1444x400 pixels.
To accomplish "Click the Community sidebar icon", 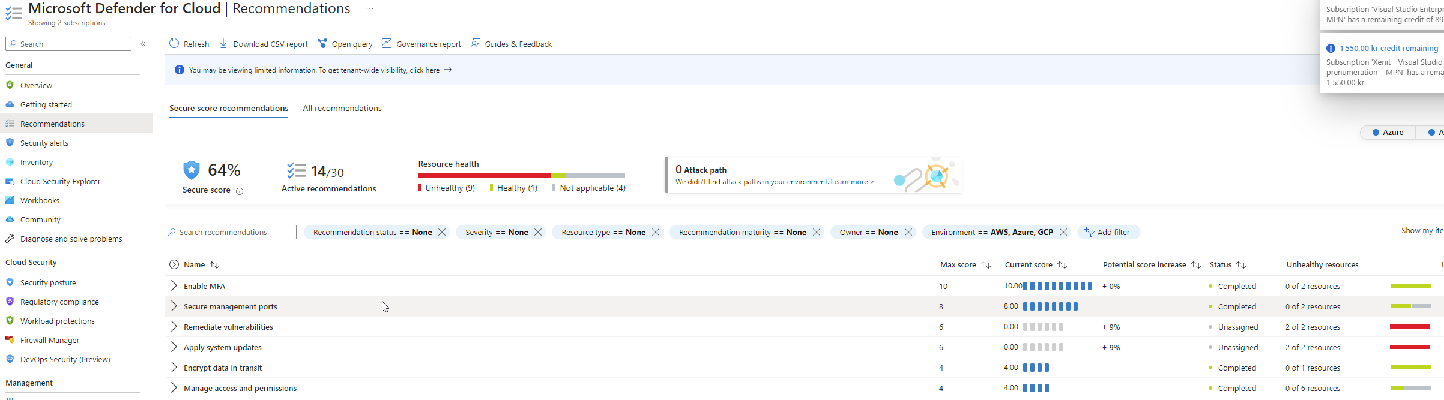I will (10, 219).
